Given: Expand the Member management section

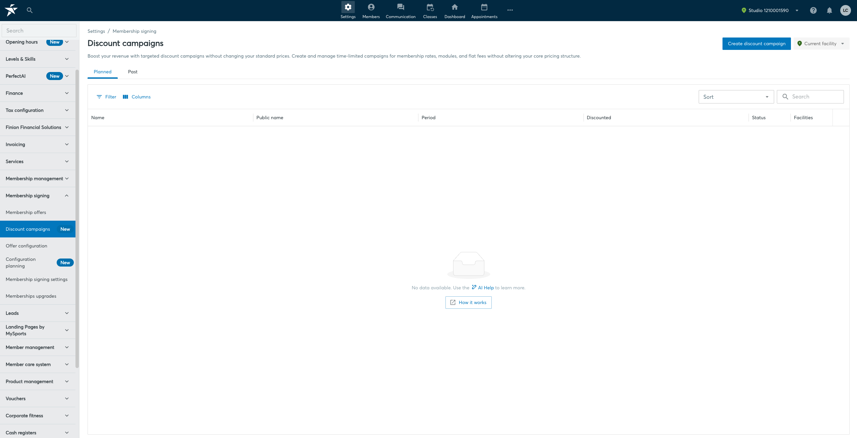Looking at the screenshot, I should pyautogui.click(x=38, y=347).
